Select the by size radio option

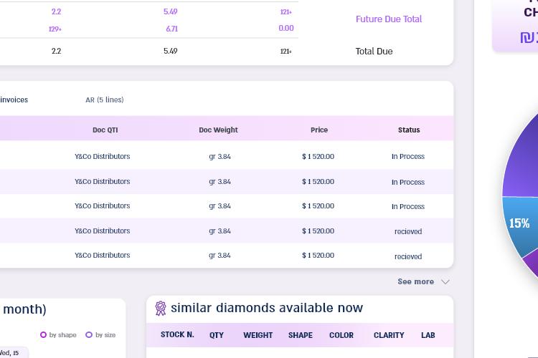click(89, 334)
